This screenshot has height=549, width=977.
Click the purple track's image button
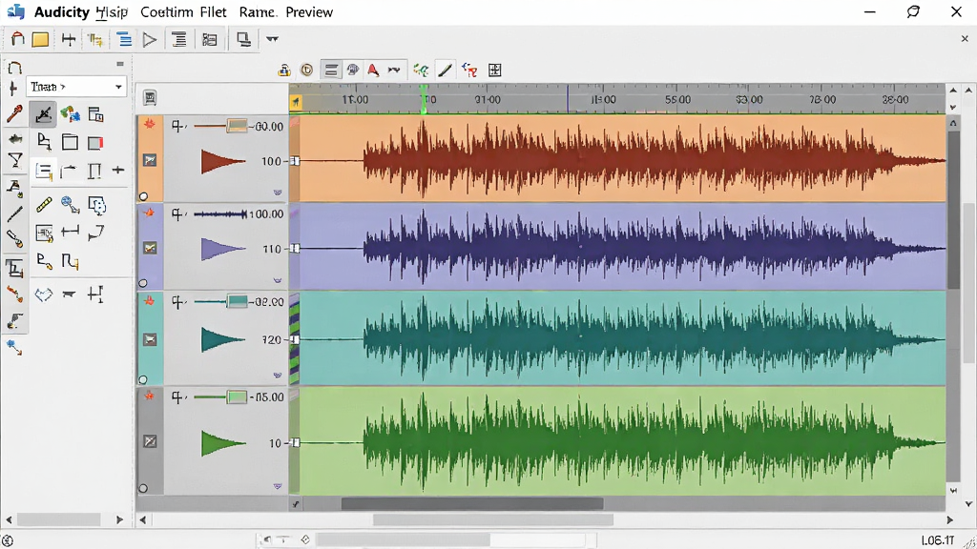pos(150,249)
